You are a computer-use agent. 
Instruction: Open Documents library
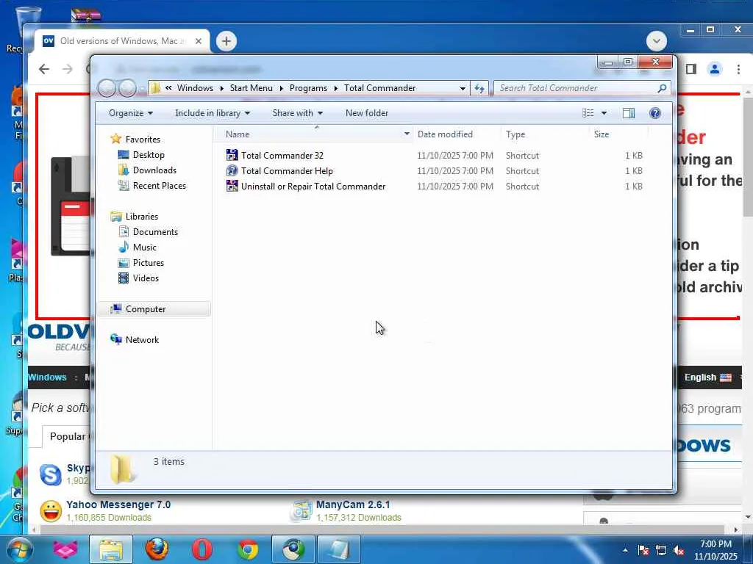pyautogui.click(x=155, y=231)
